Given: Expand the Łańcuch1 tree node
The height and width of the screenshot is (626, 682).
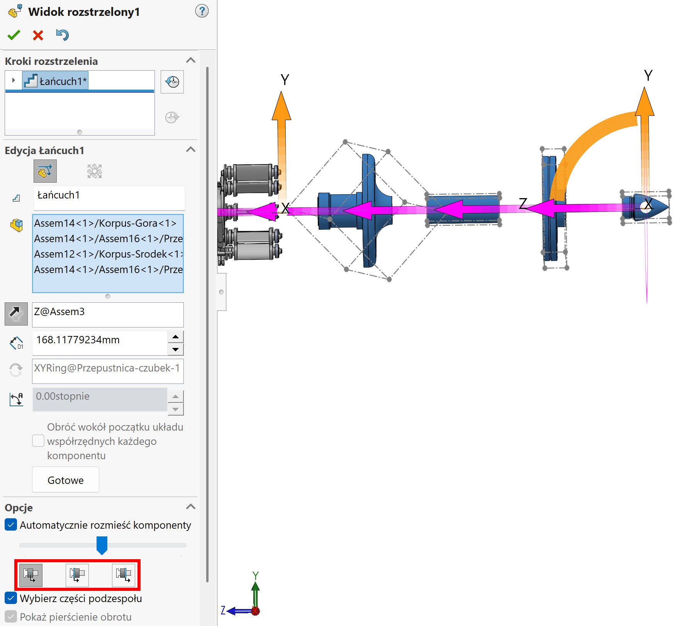Looking at the screenshot, I should coord(14,80).
